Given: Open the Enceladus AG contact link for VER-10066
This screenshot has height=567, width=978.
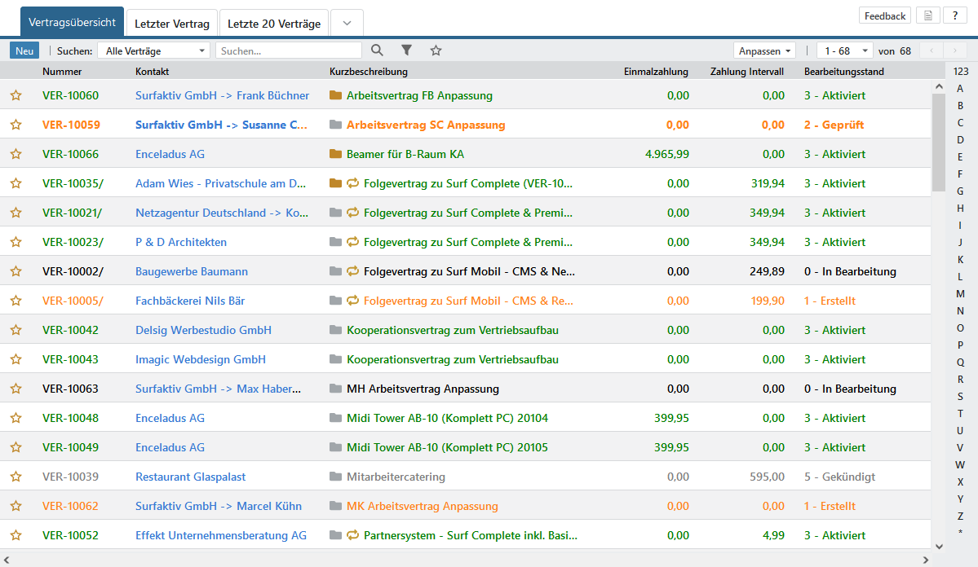Looking at the screenshot, I should point(170,154).
